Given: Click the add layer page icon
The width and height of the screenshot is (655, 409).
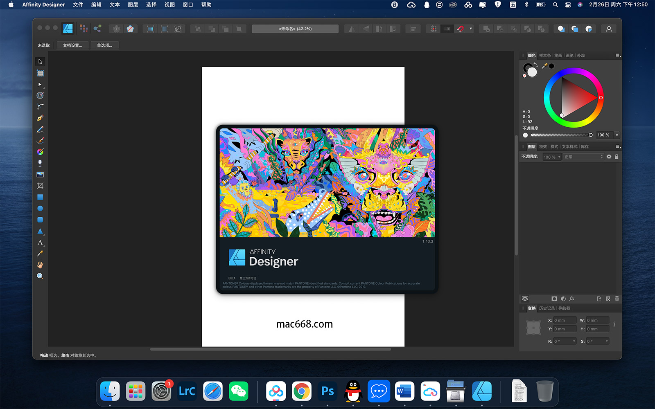Looking at the screenshot, I should (599, 299).
